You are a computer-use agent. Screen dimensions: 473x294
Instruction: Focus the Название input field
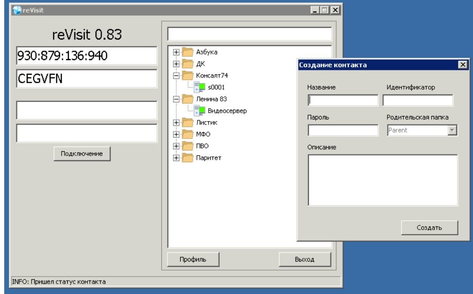click(x=343, y=101)
